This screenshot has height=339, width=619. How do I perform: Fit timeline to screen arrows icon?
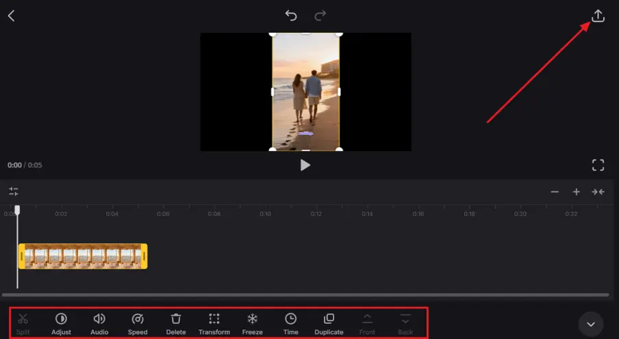click(x=598, y=192)
